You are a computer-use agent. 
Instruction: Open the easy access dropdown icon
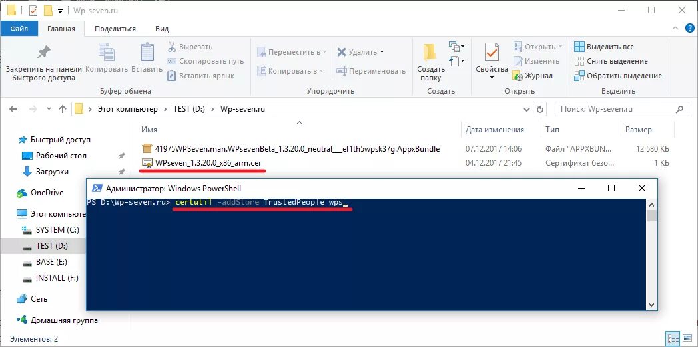click(457, 60)
